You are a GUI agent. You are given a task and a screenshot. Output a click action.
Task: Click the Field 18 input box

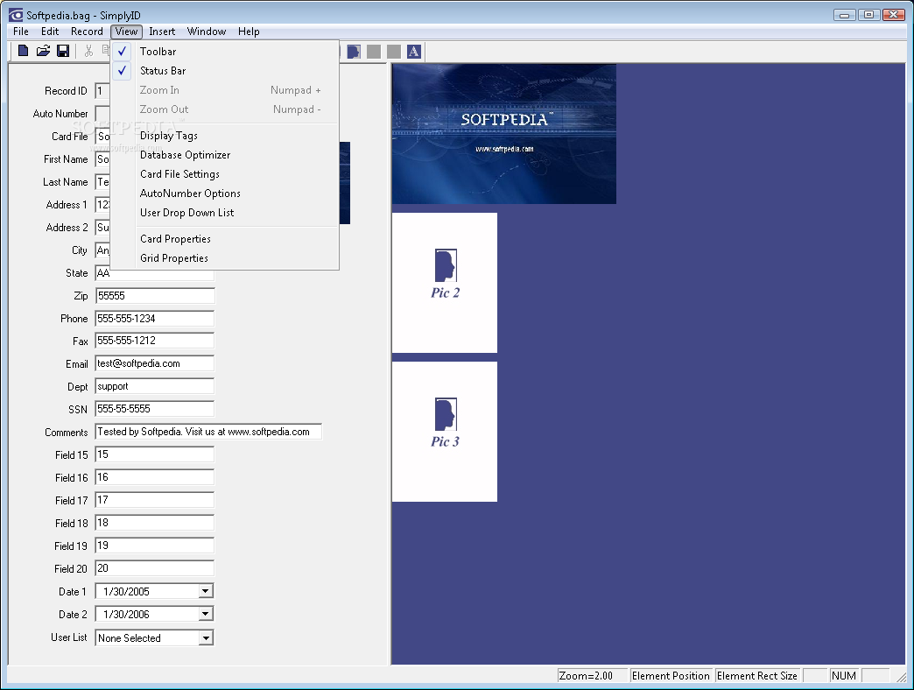(x=154, y=523)
